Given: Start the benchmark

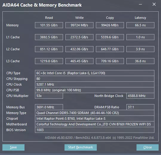Looking at the screenshot, I should [81, 147].
